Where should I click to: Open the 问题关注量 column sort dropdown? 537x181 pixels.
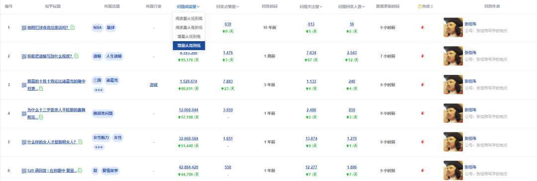point(311,6)
